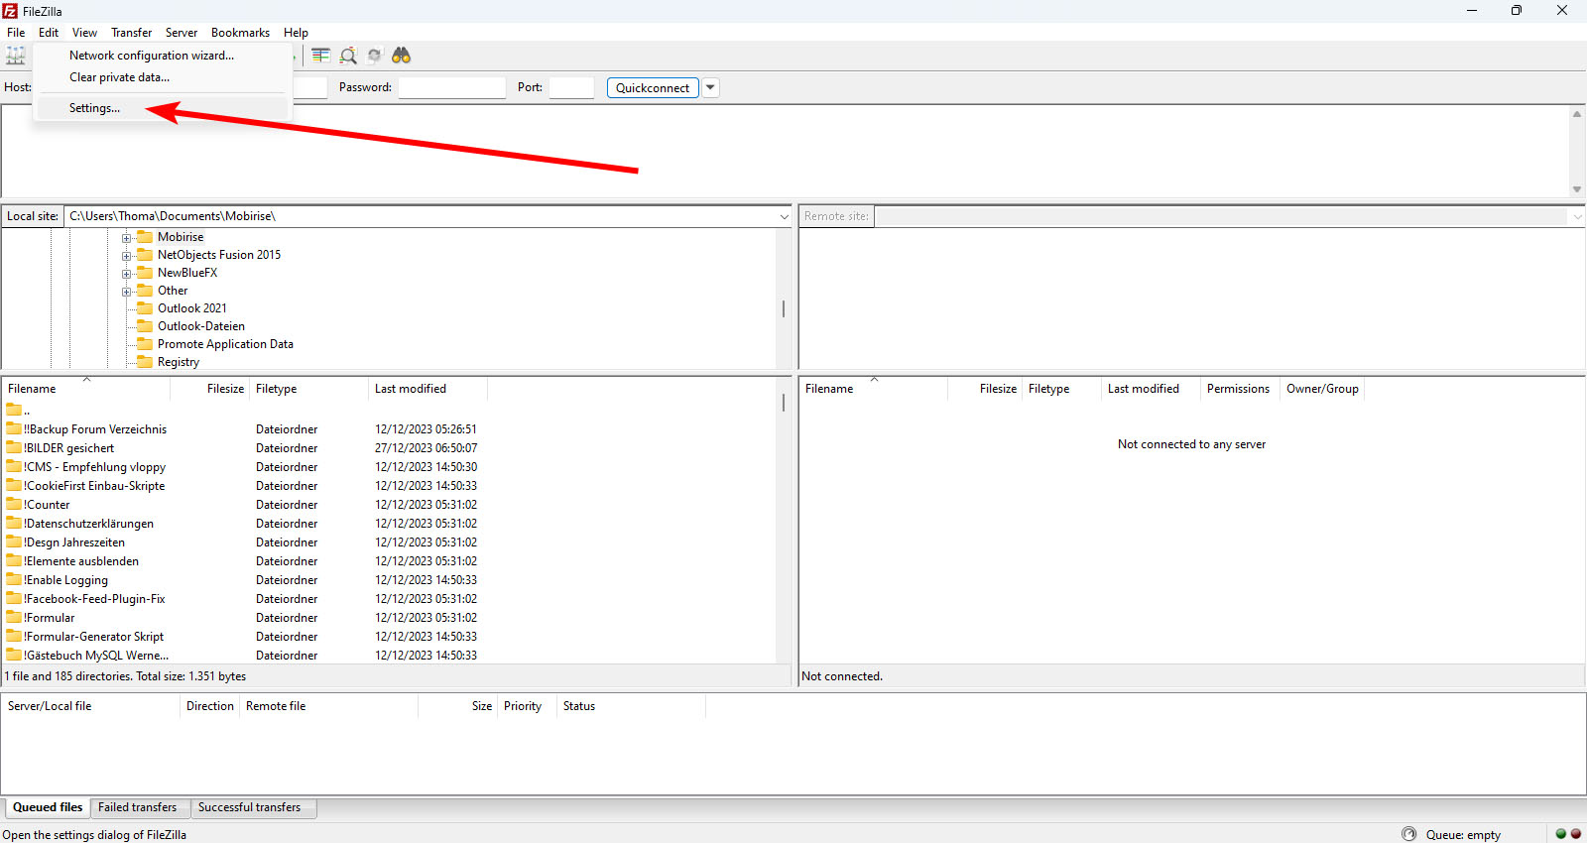
Task: Open the Quickconnect history dropdown arrow
Action: (710, 87)
